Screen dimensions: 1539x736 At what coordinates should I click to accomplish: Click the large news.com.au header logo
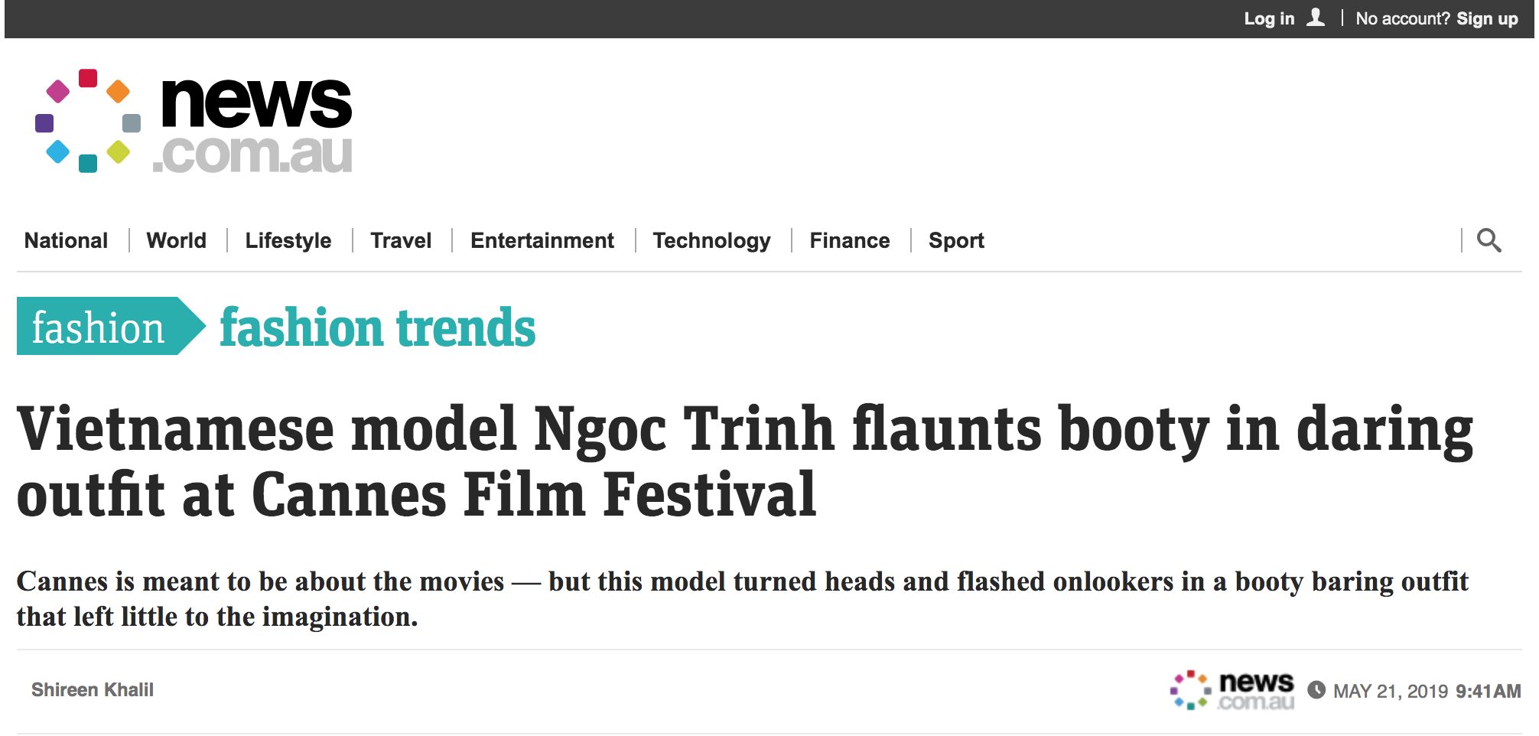[194, 122]
